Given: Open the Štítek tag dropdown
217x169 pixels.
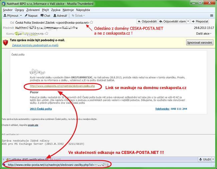Looking at the screenshot, I should 78,15.
